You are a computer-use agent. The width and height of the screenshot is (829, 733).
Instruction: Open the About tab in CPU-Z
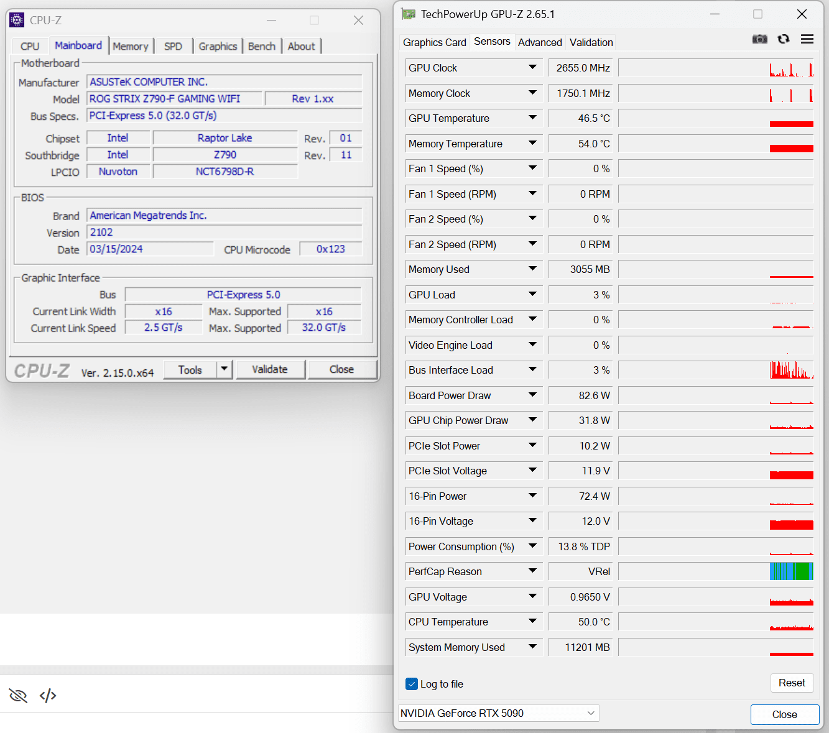point(301,46)
